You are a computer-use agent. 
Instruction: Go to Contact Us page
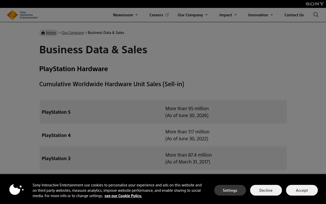tap(294, 15)
